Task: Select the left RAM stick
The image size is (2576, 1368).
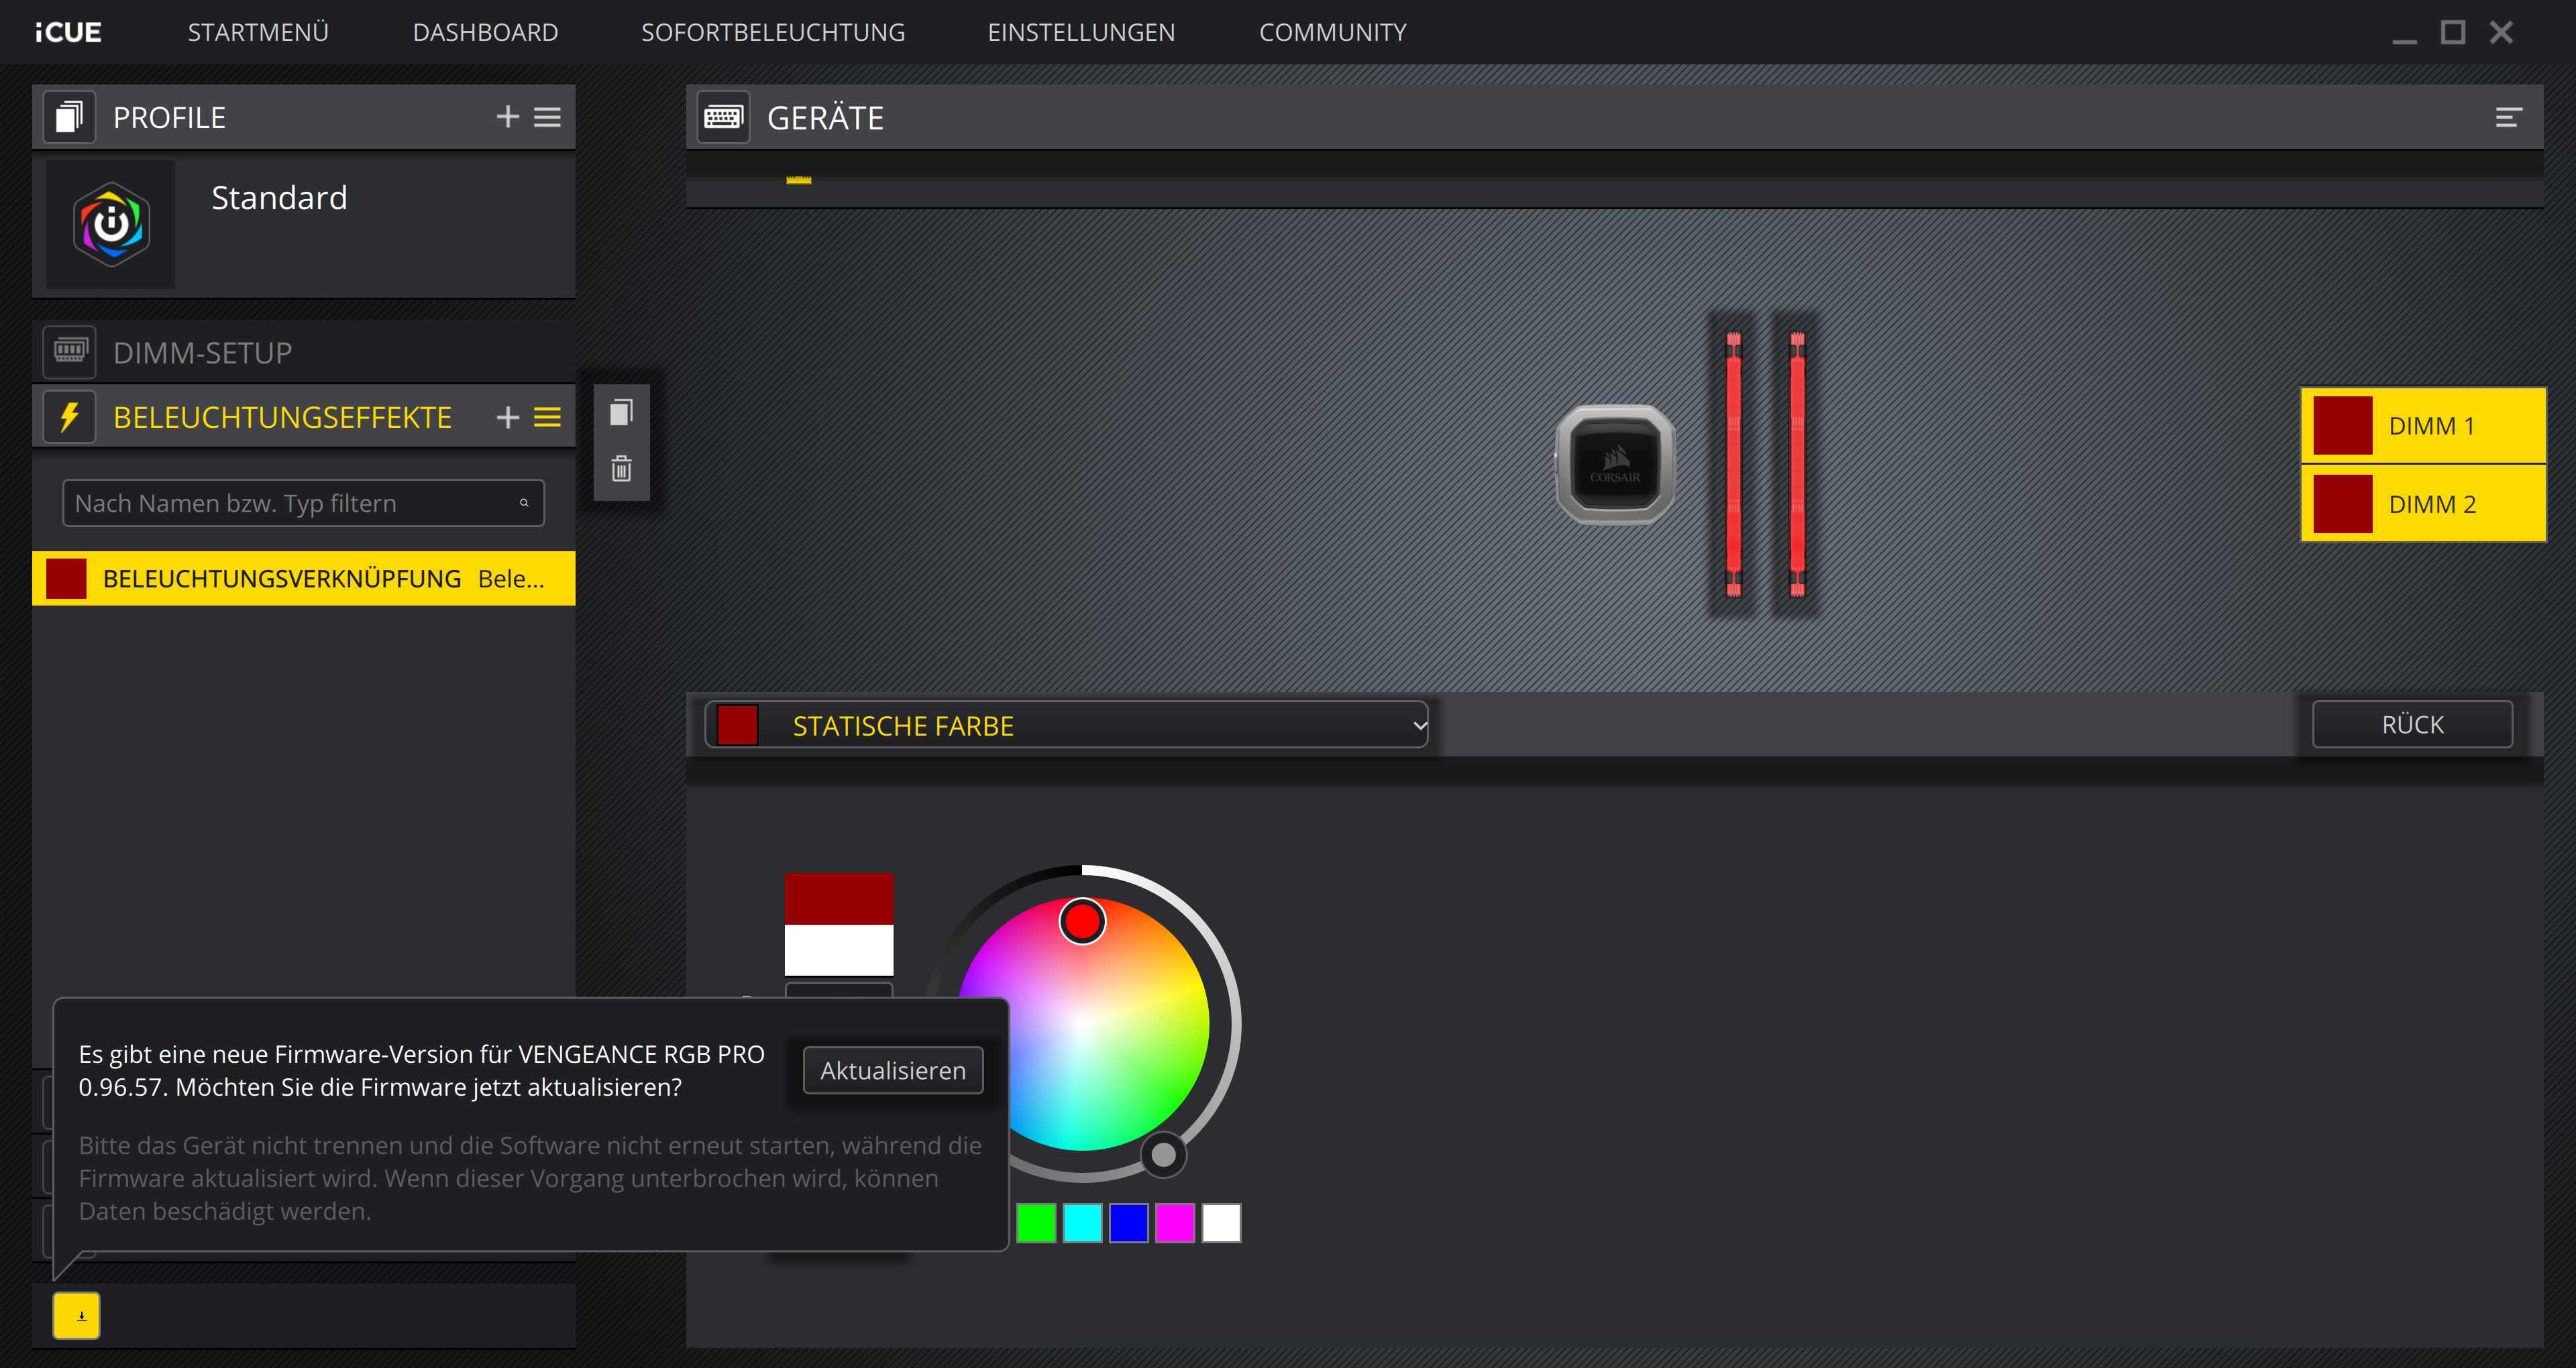Action: coord(1733,464)
